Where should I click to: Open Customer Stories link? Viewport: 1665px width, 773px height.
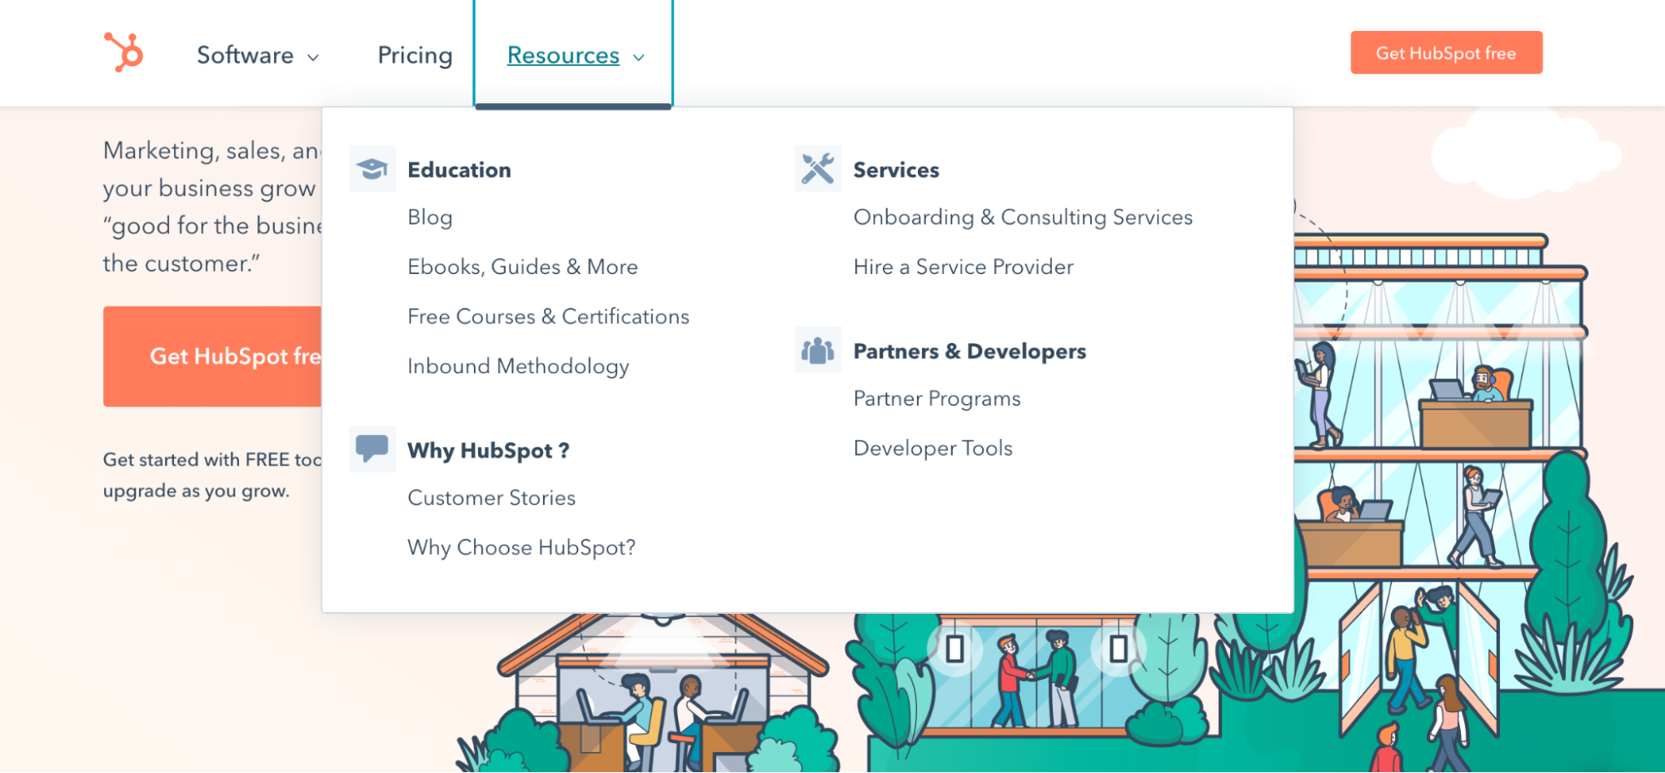(x=491, y=497)
